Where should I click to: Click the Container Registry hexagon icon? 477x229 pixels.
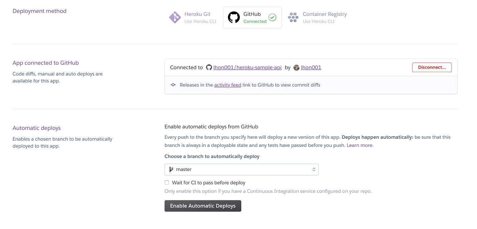pyautogui.click(x=293, y=17)
